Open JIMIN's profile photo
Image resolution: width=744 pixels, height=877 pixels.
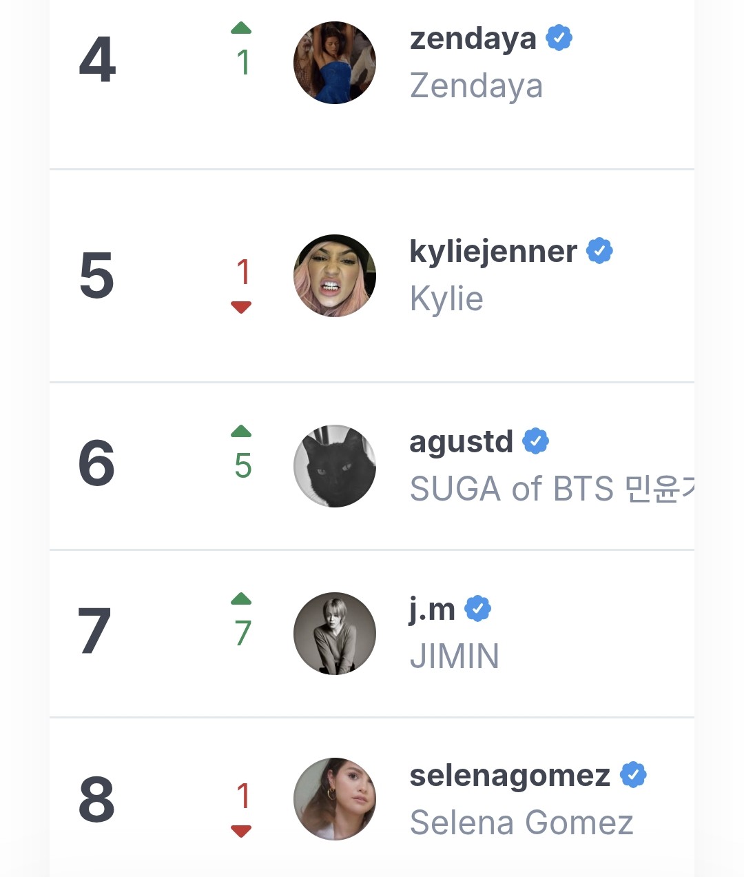tap(335, 634)
